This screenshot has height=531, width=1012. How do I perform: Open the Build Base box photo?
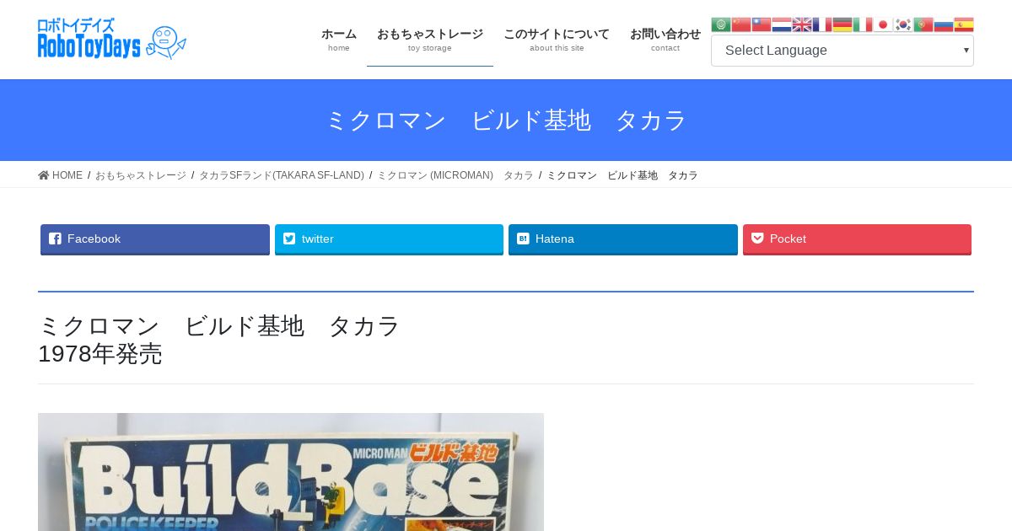click(291, 472)
